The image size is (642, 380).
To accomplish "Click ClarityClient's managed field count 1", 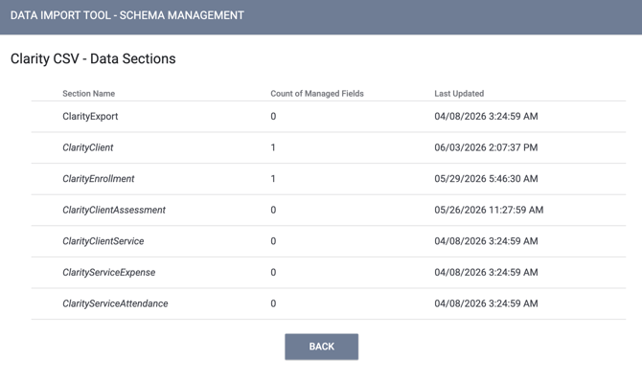I will (x=273, y=147).
